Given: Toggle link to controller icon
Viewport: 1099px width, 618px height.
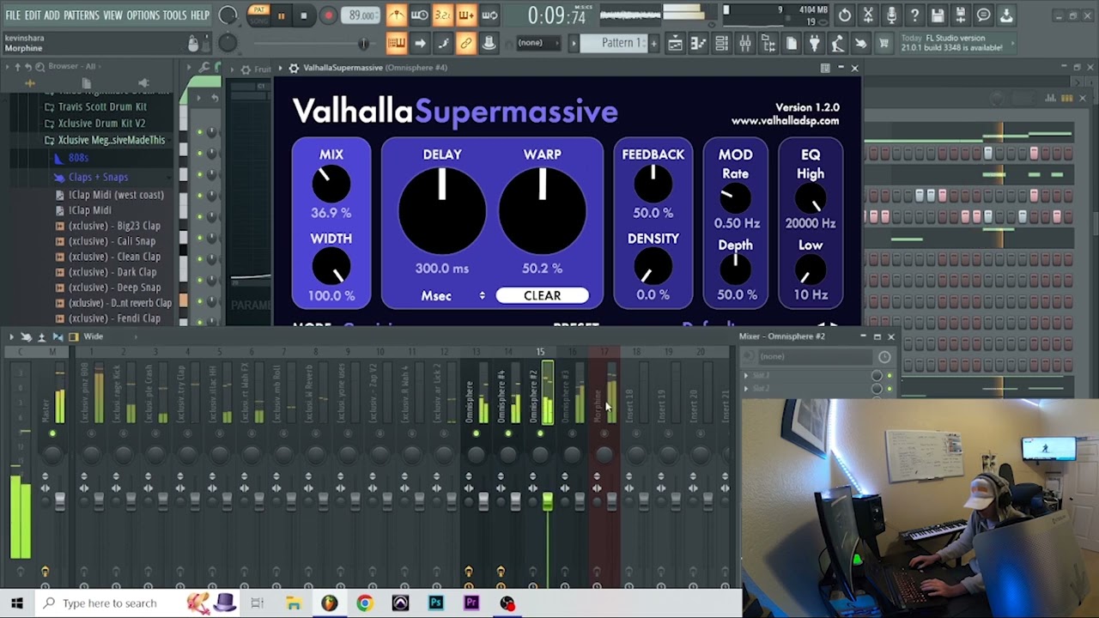Looking at the screenshot, I should [466, 43].
